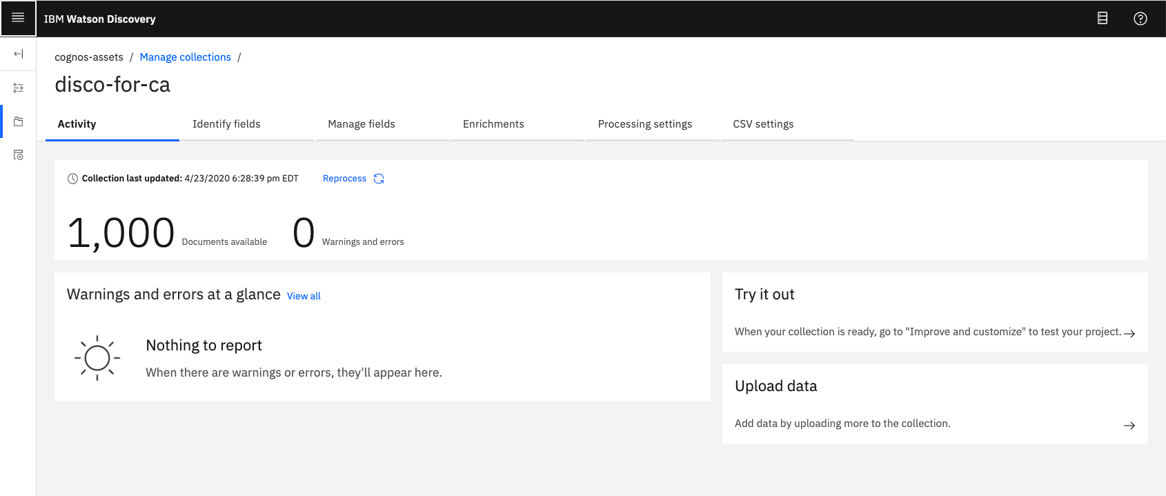The height and width of the screenshot is (496, 1166).
Task: Click the 0 warnings count
Action: pyautogui.click(x=304, y=232)
